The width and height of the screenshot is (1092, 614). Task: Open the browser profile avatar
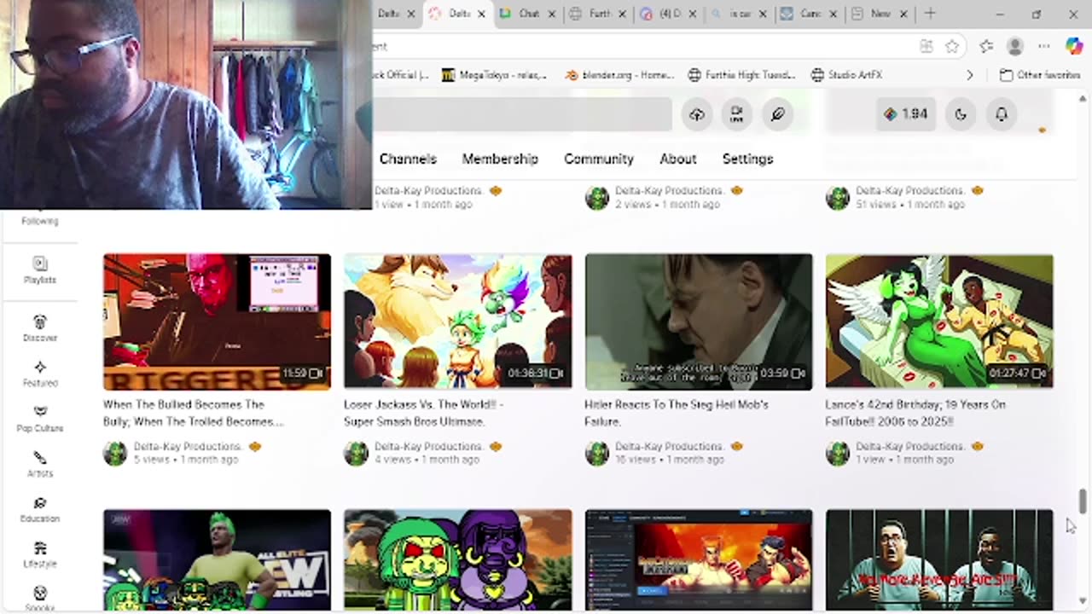click(x=1015, y=46)
